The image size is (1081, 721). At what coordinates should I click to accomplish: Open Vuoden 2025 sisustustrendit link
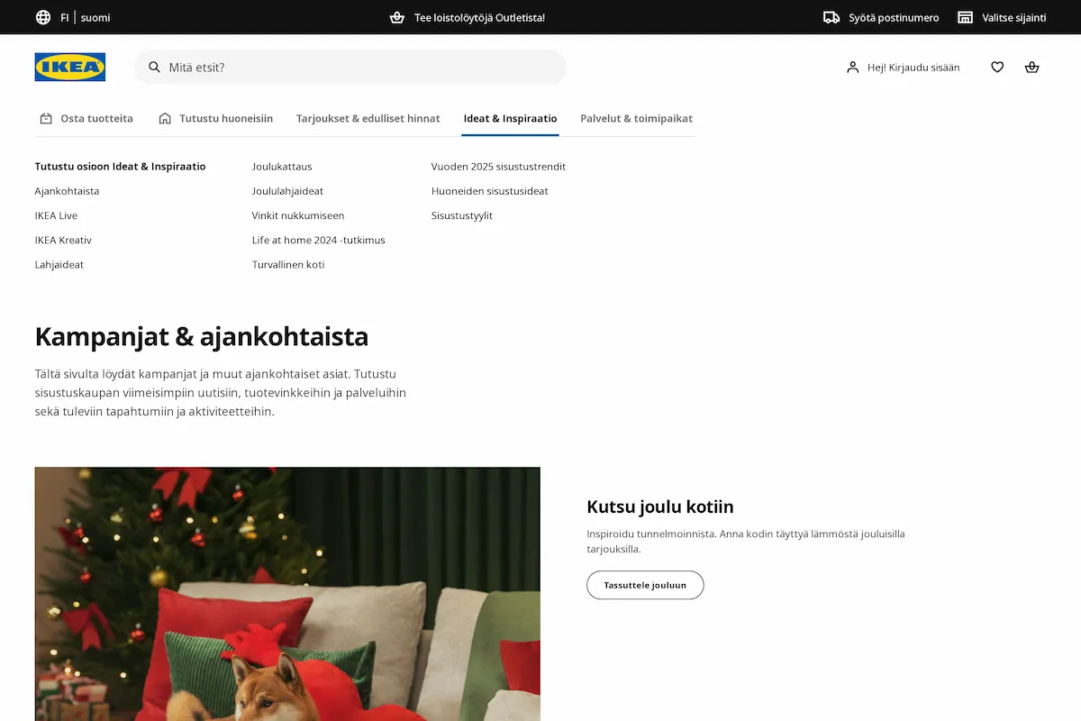coord(498,167)
